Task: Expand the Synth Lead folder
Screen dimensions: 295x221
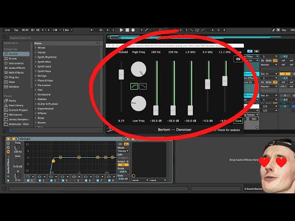Action: click(x=36, y=66)
